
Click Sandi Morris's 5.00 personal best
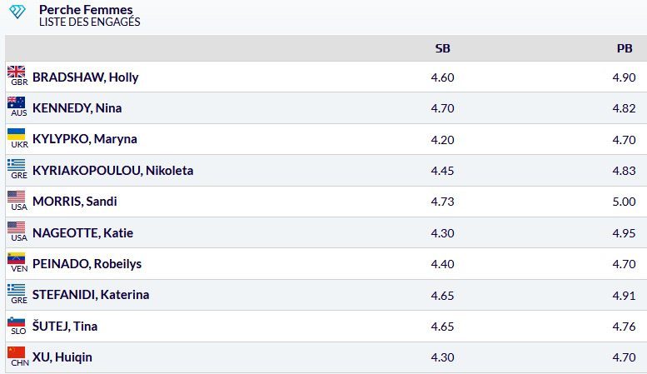click(624, 202)
